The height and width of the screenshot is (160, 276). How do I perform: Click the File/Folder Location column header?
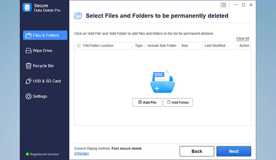click(x=98, y=46)
